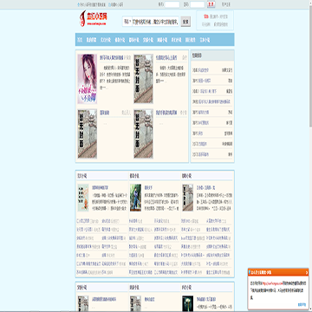This screenshot has width=312, height=312.
Task: Click the grey search button next to search box
Action: pos(185,22)
